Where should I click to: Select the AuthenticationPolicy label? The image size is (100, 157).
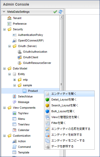tap(30, 35)
